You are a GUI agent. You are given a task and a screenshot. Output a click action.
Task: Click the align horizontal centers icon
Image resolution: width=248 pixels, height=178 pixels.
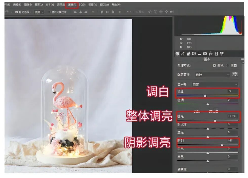tap(81, 12)
